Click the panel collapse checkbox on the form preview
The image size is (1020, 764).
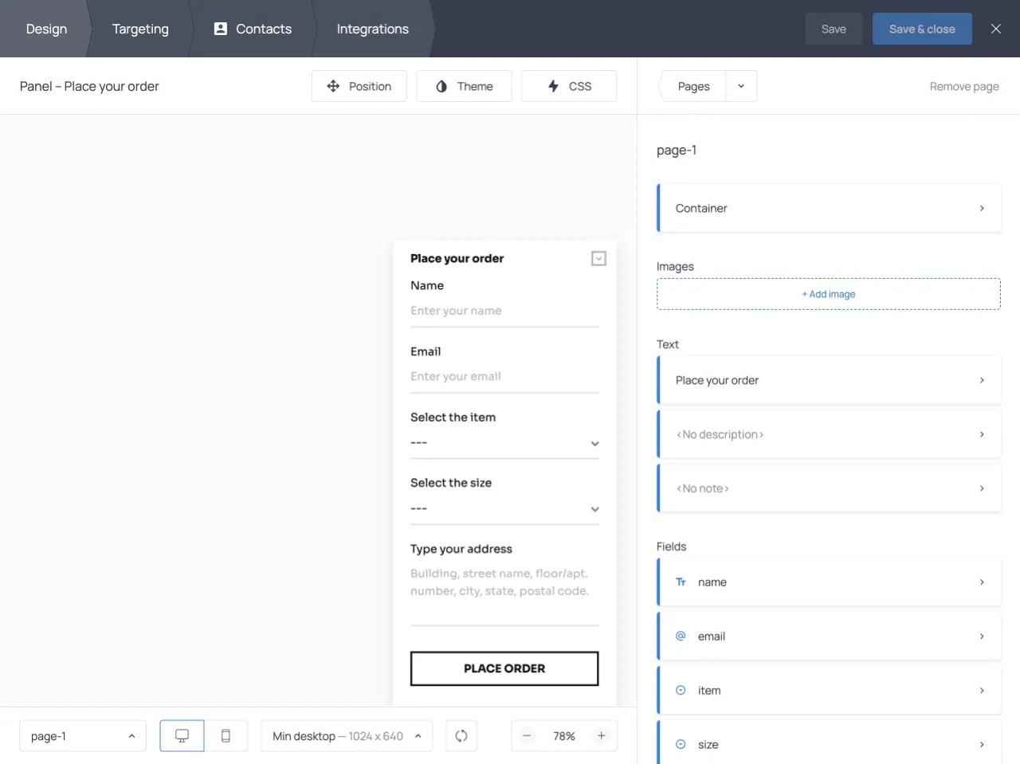[x=598, y=258]
